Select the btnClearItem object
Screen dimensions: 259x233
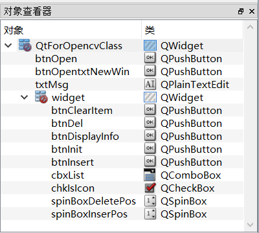click(x=82, y=111)
